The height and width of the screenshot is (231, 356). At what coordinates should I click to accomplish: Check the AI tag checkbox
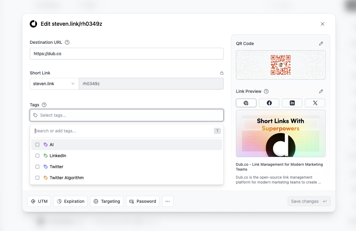(37, 144)
